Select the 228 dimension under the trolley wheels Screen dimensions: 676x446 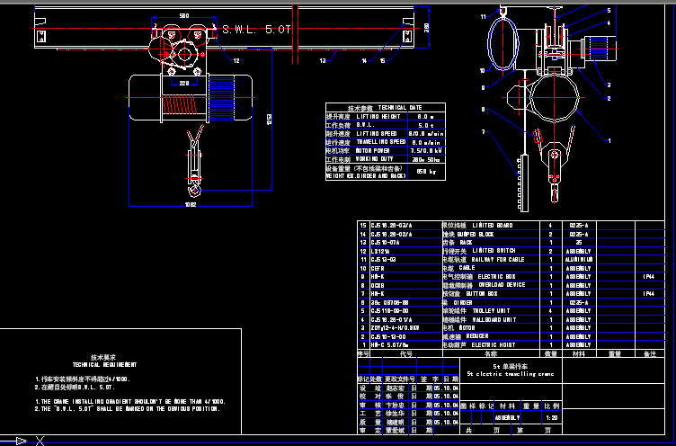[x=184, y=82]
